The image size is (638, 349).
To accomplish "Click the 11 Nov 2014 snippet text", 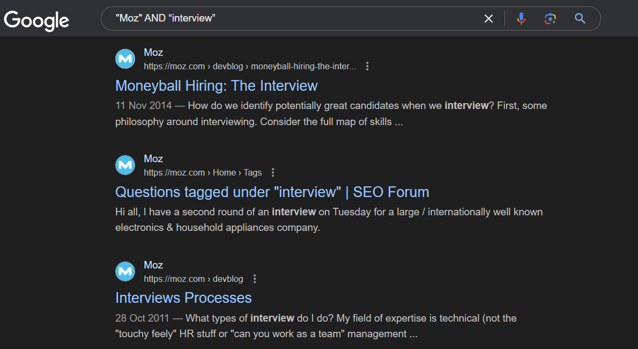I will (331, 113).
